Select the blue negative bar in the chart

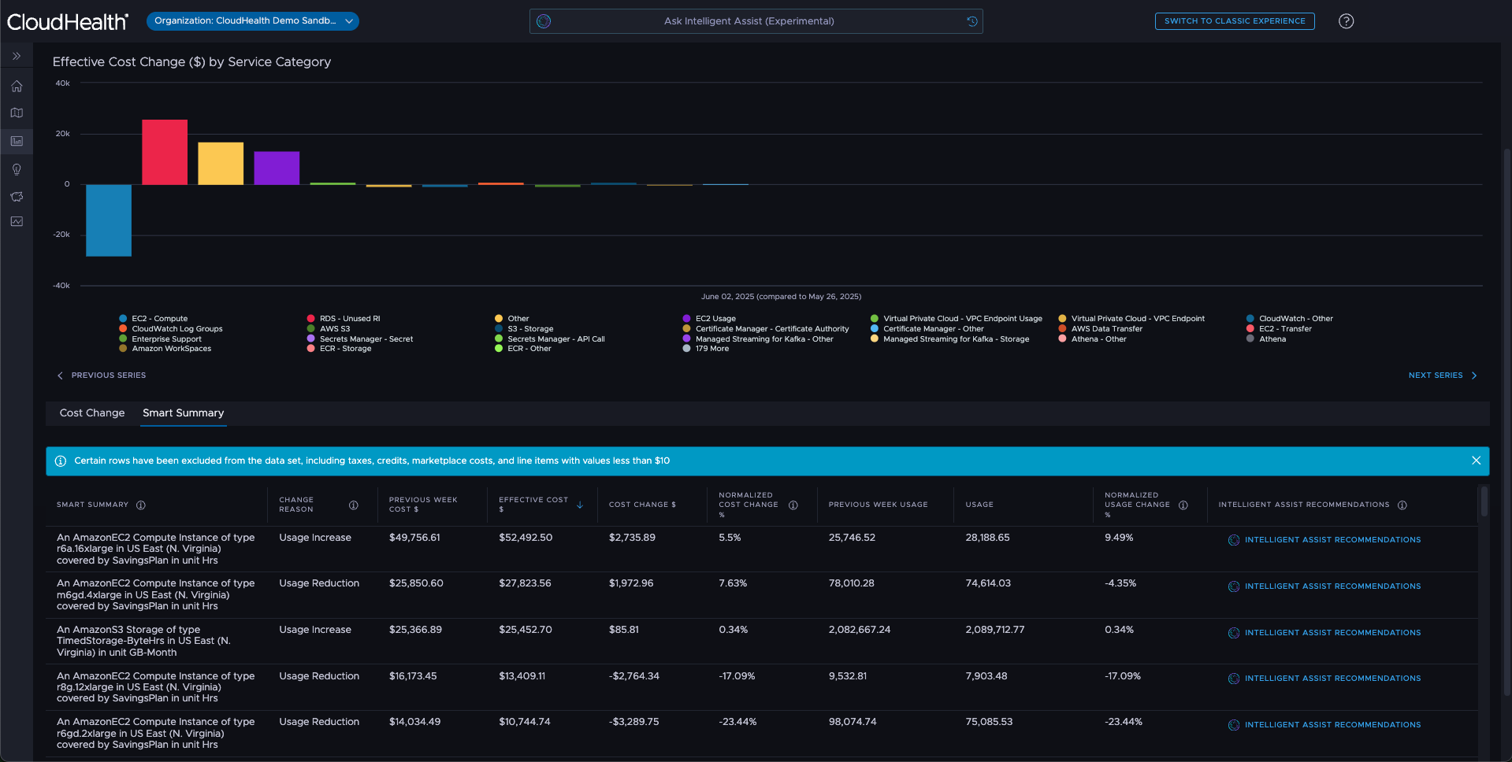click(109, 220)
